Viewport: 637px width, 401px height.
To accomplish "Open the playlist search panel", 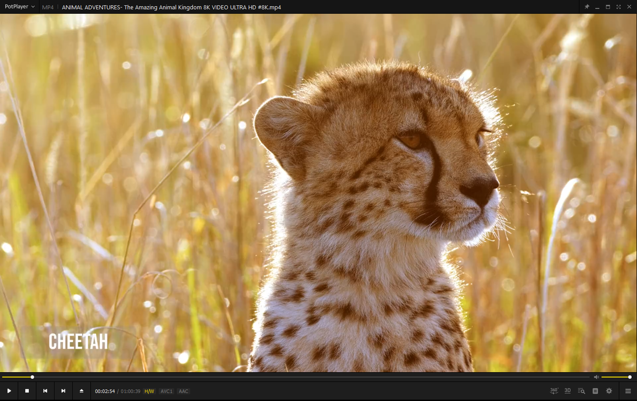I will (x=581, y=391).
